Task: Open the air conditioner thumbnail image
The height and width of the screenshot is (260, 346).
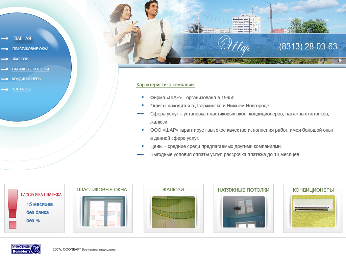Action: pos(313,211)
